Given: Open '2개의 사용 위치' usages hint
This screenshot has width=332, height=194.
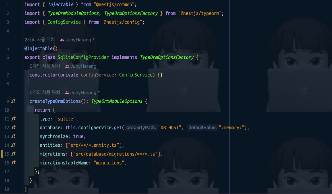Looking at the screenshot, I should 40,40.
